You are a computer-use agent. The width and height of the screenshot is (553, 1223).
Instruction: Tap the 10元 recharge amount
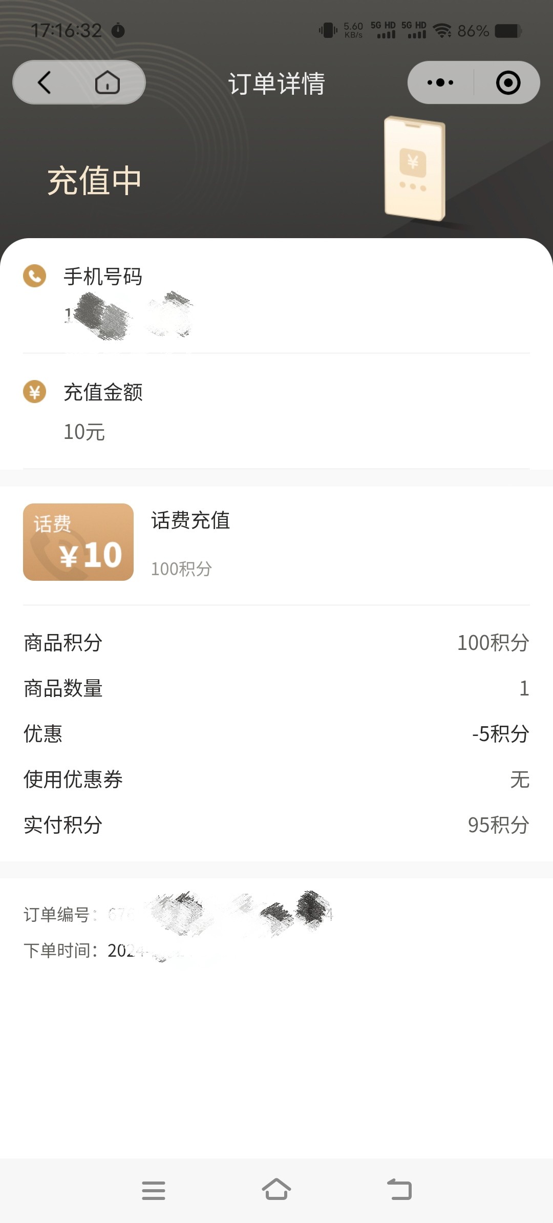pyautogui.click(x=84, y=432)
